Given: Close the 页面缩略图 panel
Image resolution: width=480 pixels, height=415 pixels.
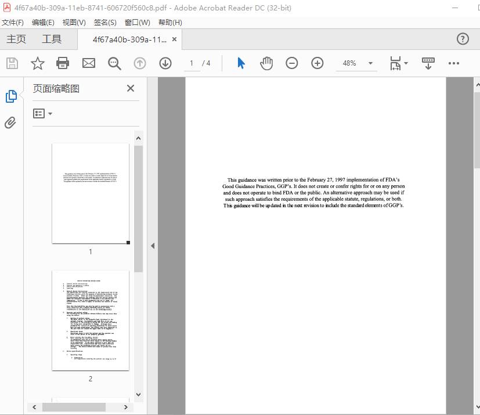Looking at the screenshot, I should coord(131,88).
